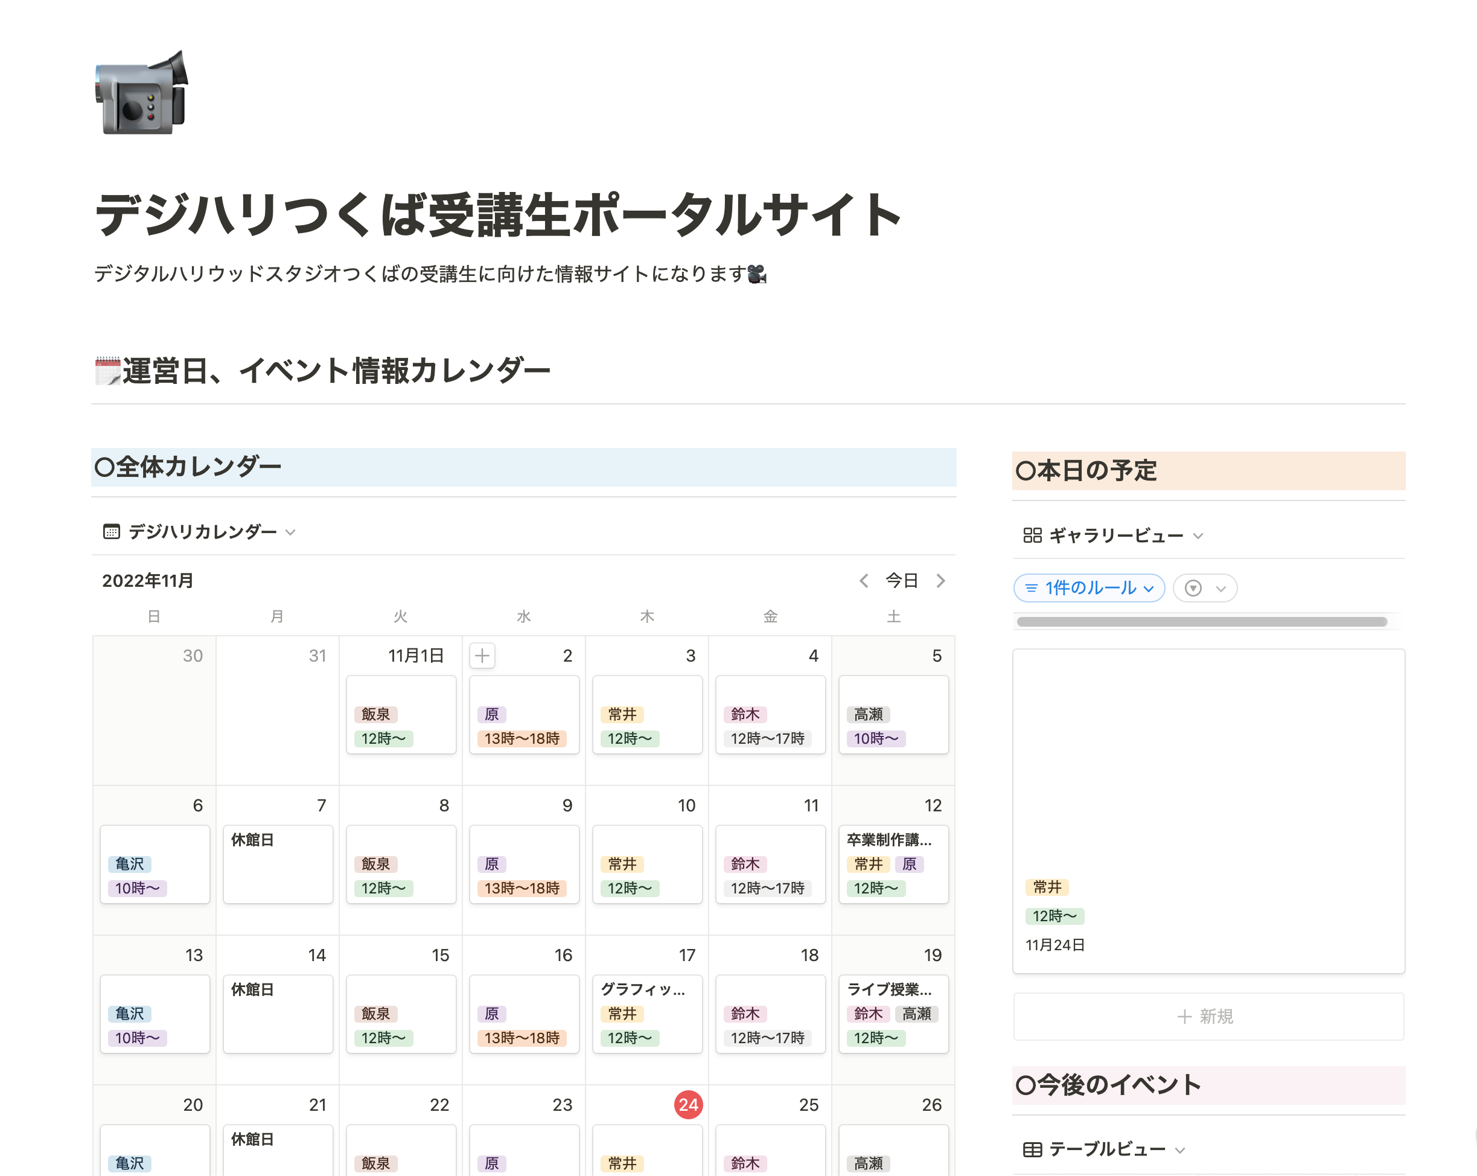Screen dimensions: 1477x1176
Task: Expand the テーブルビュー view dropdown
Action: [1179, 1150]
